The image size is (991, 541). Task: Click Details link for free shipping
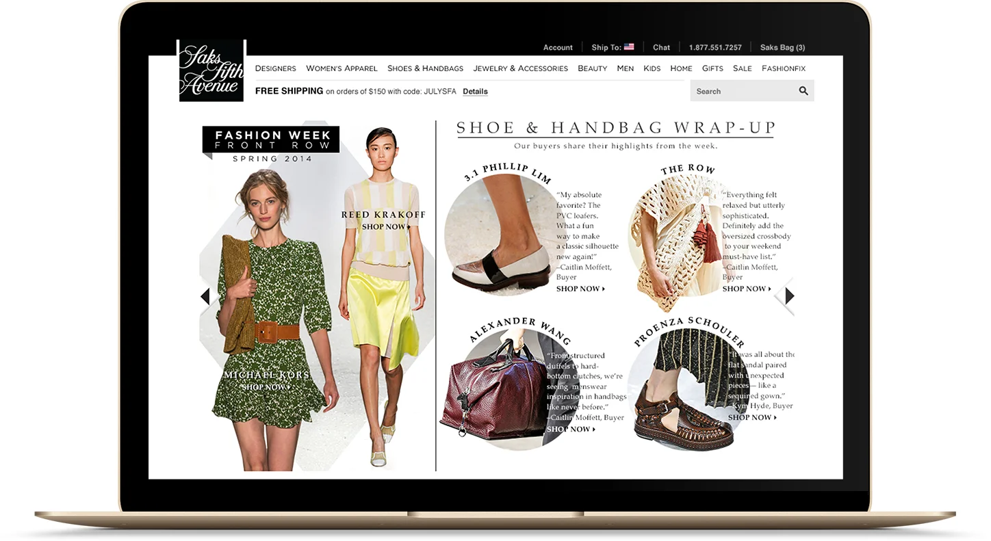475,92
